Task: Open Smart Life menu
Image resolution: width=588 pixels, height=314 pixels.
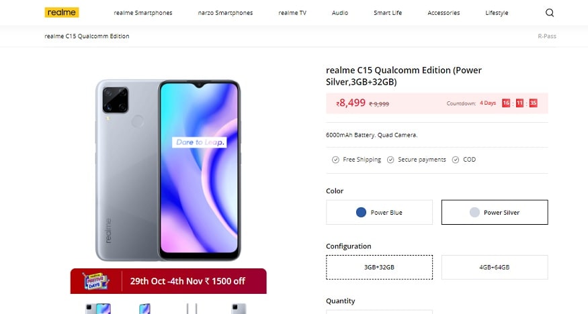Action: tap(388, 13)
